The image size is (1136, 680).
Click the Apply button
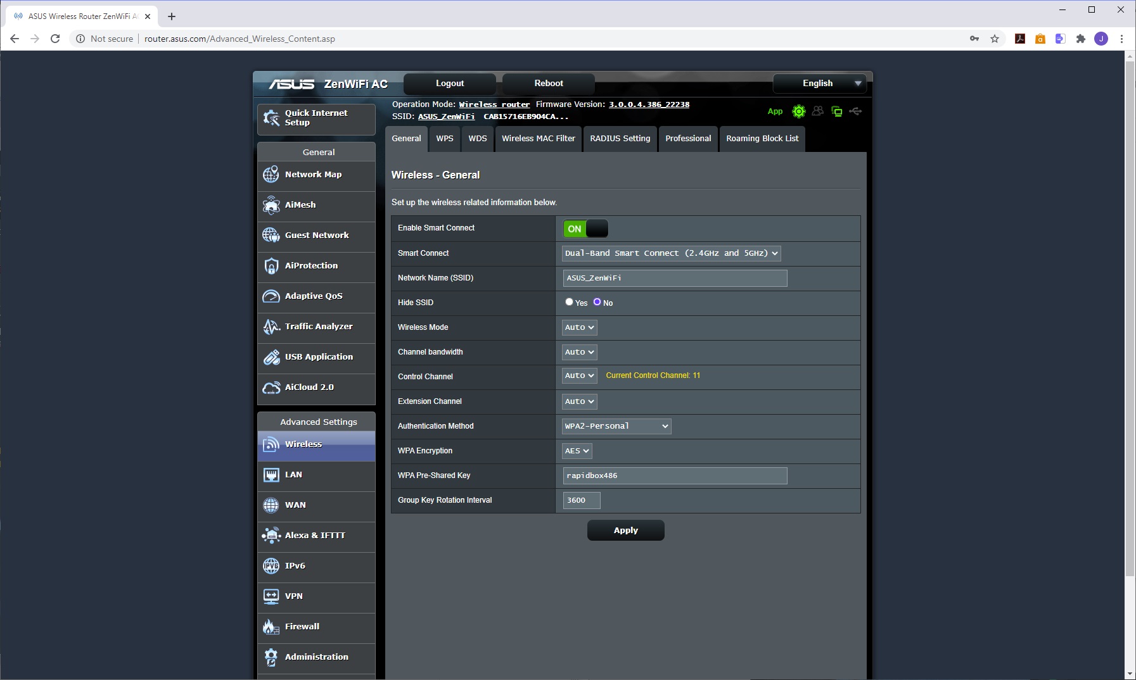tap(625, 531)
